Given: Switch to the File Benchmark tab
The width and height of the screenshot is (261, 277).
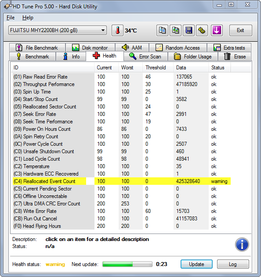Looking at the screenshot, I should pyautogui.click(x=37, y=48).
